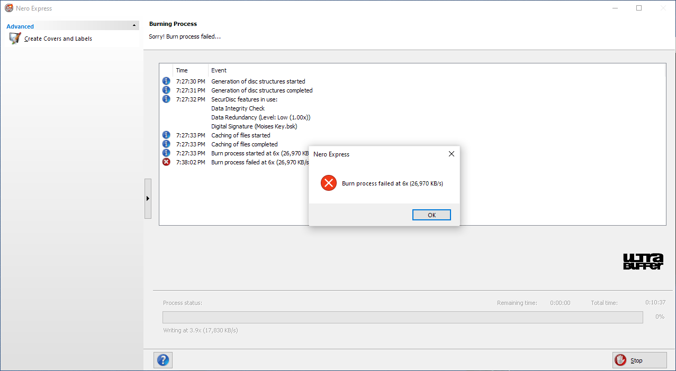Image resolution: width=676 pixels, height=371 pixels.
Task: Click info icon for Burn process started row
Action: 166,153
